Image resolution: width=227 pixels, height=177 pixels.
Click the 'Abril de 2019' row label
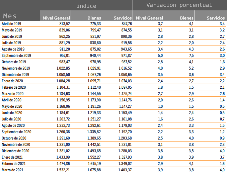point(12,23)
